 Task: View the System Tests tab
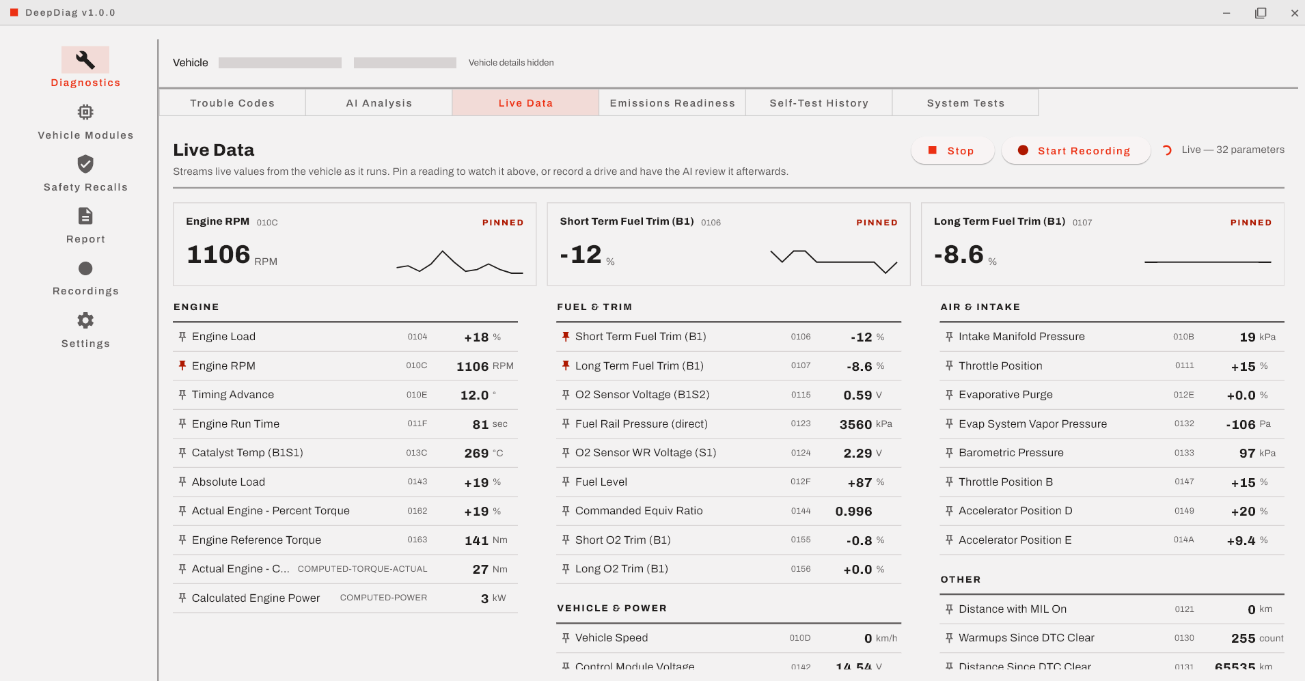(x=965, y=103)
